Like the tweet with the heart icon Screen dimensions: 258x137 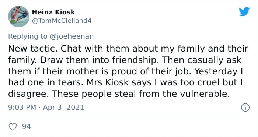13,127
